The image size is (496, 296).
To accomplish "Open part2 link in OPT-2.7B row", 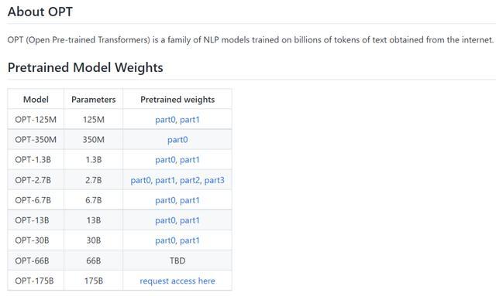I will pos(189,180).
